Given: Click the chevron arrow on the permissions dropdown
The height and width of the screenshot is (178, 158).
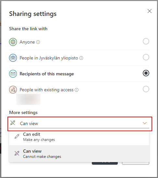Looking at the screenshot, I should [145, 123].
